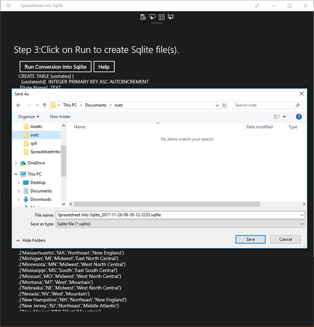Open the Organize menu
The width and height of the screenshot is (314, 327).
[x=28, y=116]
